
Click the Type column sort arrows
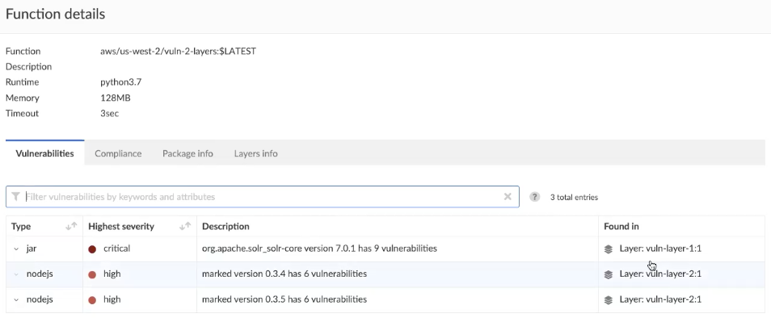coord(71,226)
